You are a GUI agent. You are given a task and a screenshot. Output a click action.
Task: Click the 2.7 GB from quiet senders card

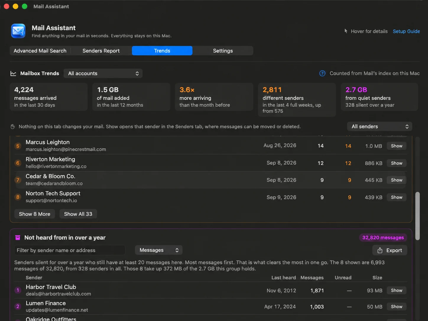380,97
